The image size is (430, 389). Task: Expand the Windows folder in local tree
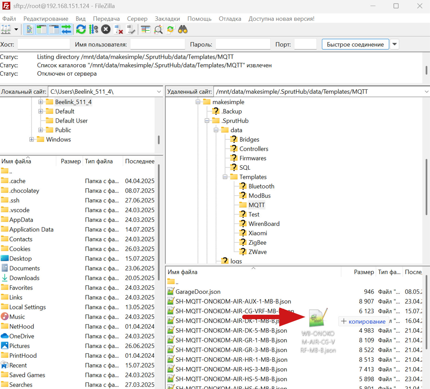[32, 139]
